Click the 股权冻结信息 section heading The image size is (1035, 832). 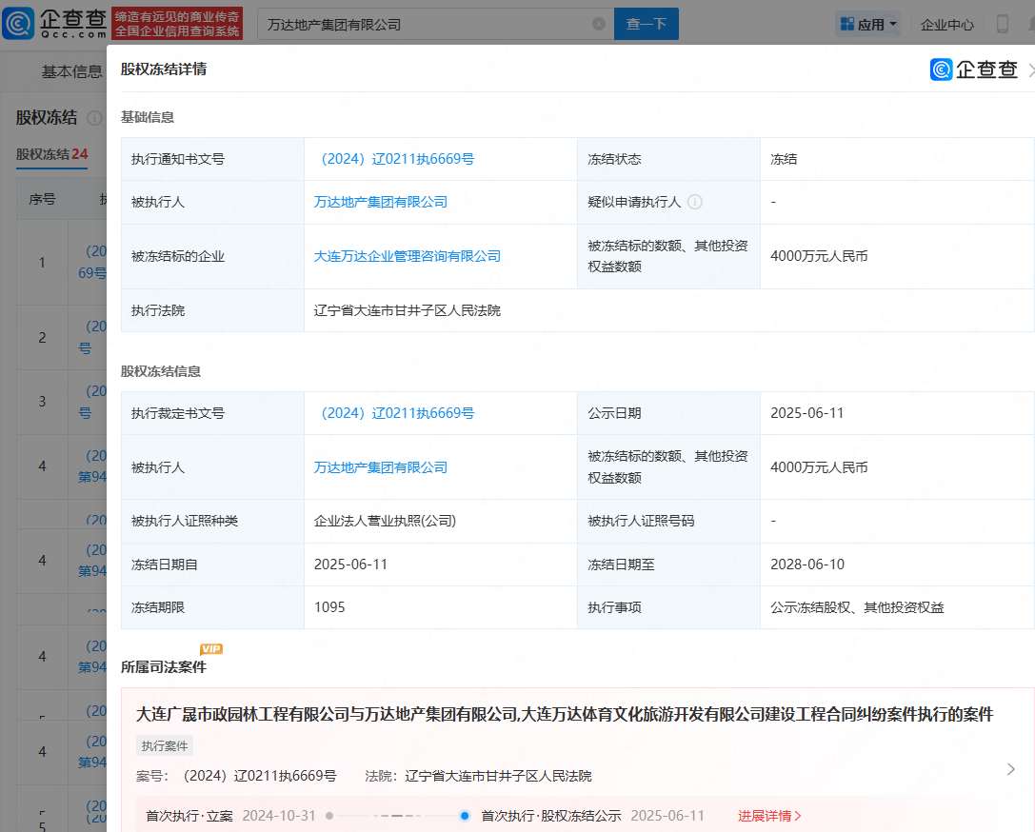point(160,371)
